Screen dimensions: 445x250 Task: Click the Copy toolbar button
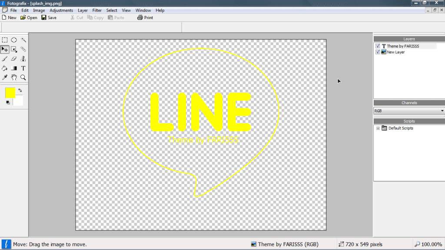pyautogui.click(x=95, y=17)
